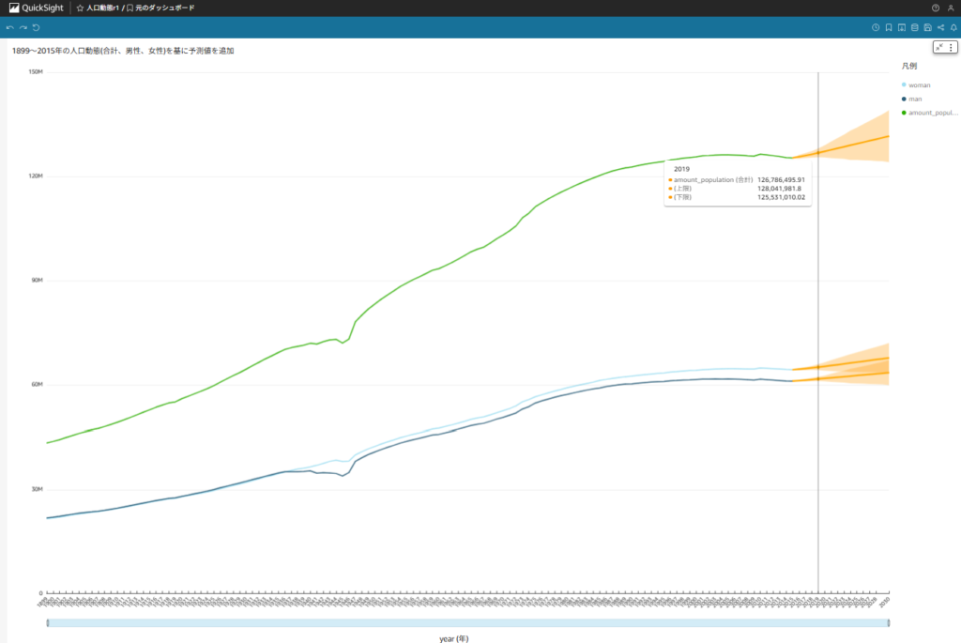Open the dataset database icon
961x643 pixels.
pyautogui.click(x=915, y=27)
